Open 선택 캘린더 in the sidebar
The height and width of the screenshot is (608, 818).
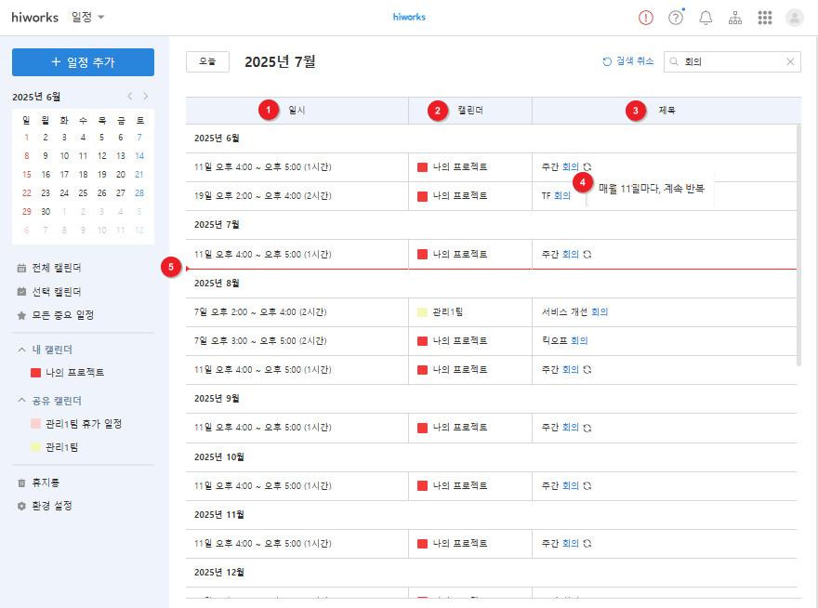(57, 292)
